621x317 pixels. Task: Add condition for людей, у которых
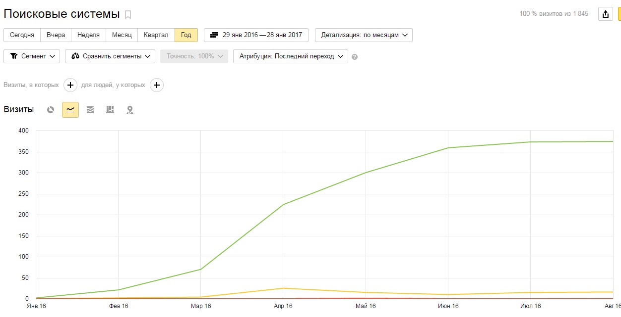click(x=157, y=85)
